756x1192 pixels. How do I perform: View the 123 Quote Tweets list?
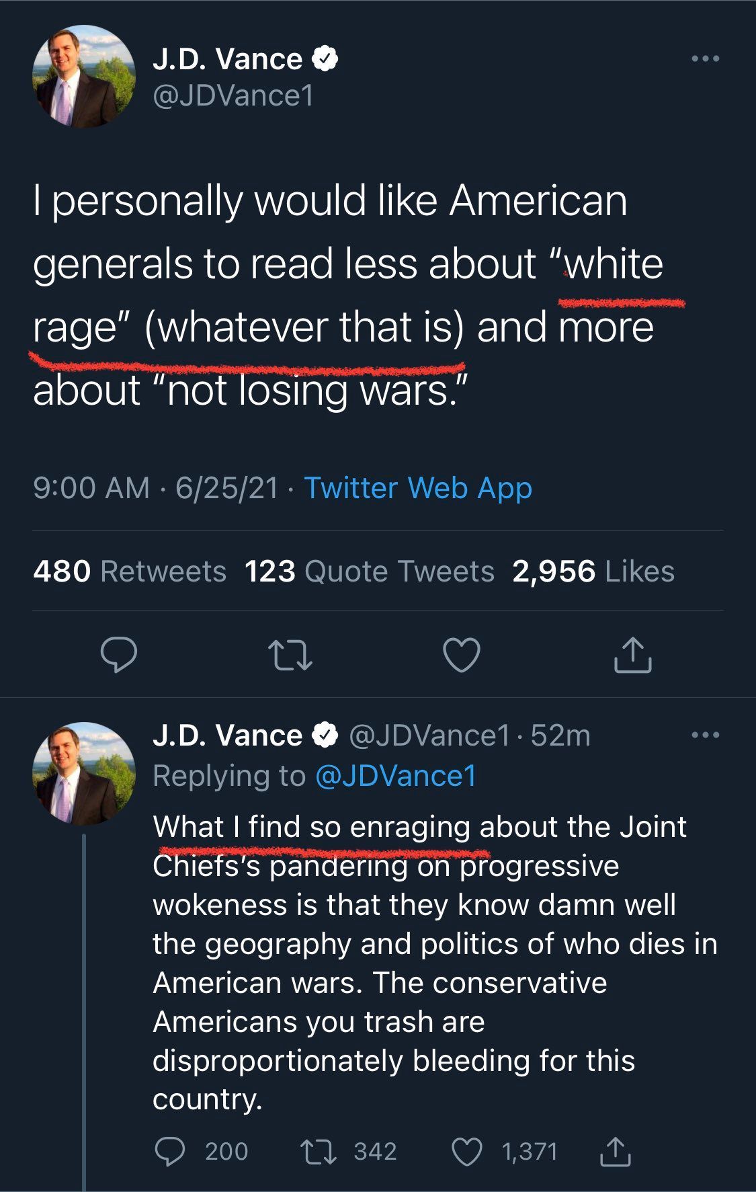click(x=370, y=571)
